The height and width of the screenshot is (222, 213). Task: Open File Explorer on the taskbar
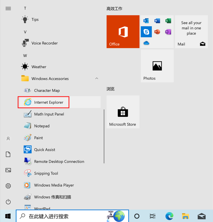coord(185,216)
